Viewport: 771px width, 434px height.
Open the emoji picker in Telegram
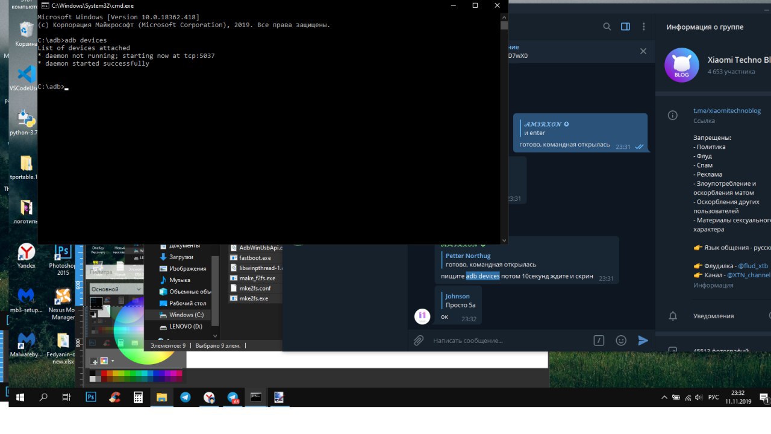pyautogui.click(x=621, y=341)
